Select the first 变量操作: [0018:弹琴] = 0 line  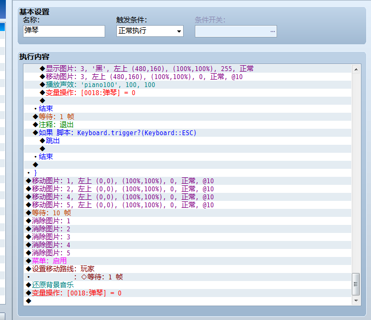(x=187, y=93)
